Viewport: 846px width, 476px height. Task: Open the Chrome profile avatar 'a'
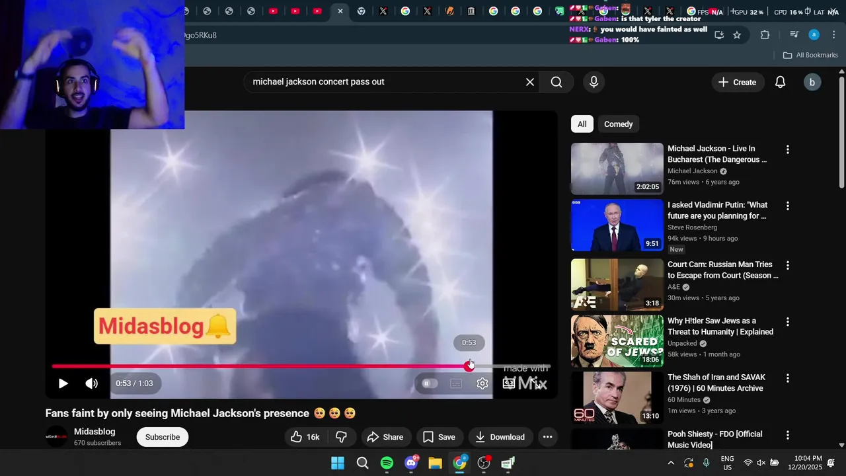coord(814,35)
